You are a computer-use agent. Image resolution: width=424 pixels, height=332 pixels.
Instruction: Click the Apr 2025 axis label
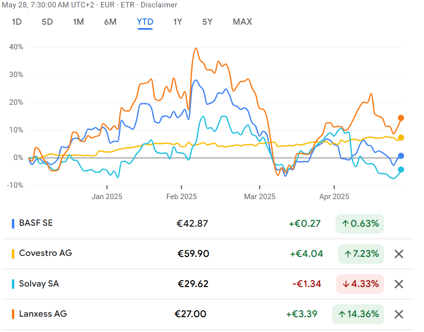click(334, 197)
